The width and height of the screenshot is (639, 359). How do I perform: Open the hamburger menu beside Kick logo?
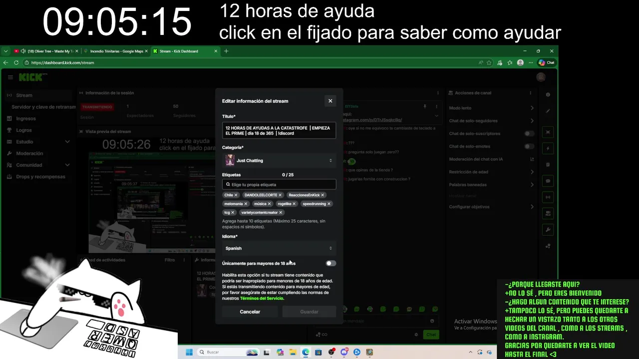(x=10, y=77)
